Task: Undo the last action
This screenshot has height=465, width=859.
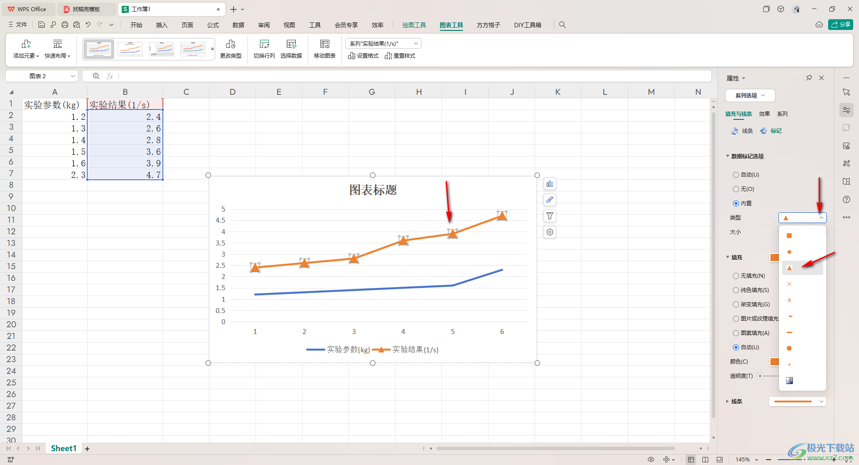Action: click(x=88, y=25)
